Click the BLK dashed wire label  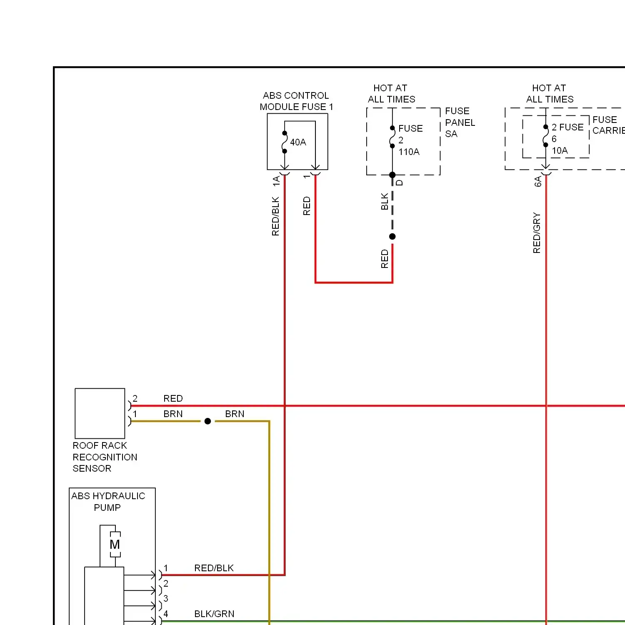click(x=385, y=201)
